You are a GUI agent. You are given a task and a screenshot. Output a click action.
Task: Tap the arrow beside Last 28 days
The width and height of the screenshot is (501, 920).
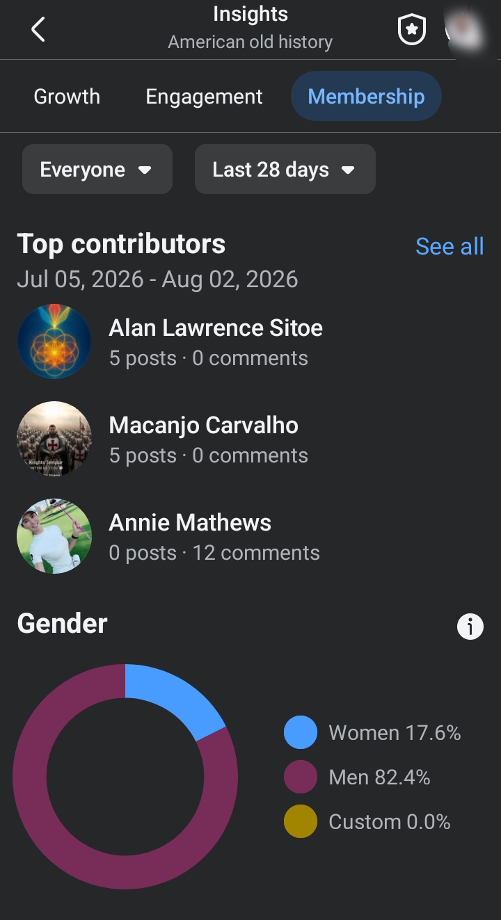click(349, 170)
